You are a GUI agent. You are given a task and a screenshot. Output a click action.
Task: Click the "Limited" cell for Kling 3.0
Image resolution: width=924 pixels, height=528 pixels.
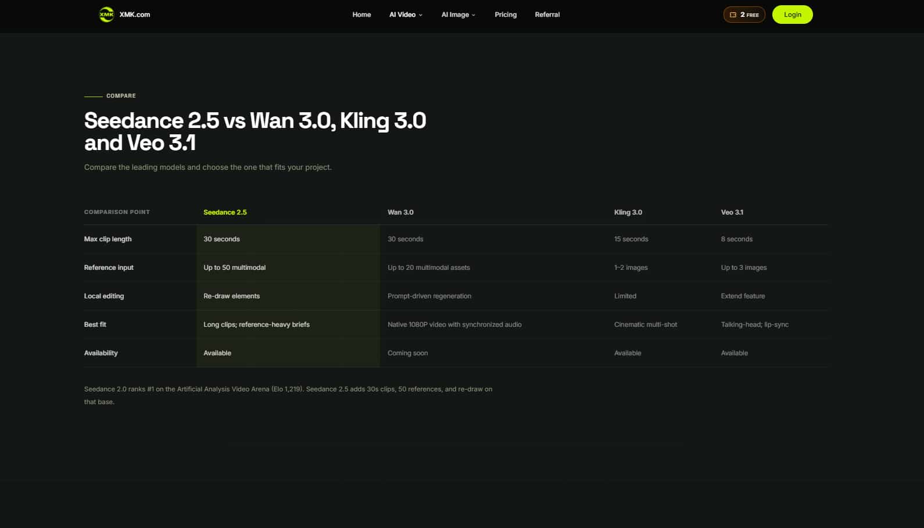tap(625, 296)
